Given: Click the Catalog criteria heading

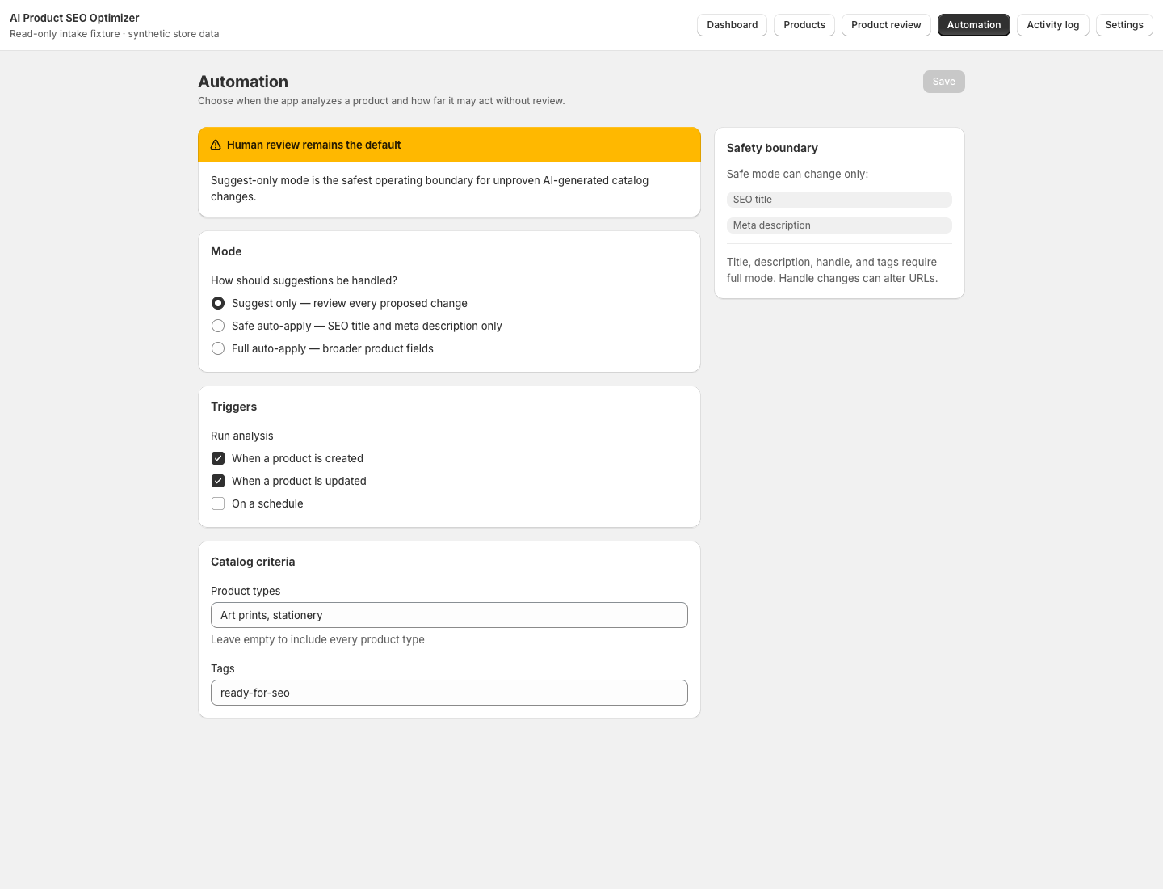Looking at the screenshot, I should click(x=253, y=562).
